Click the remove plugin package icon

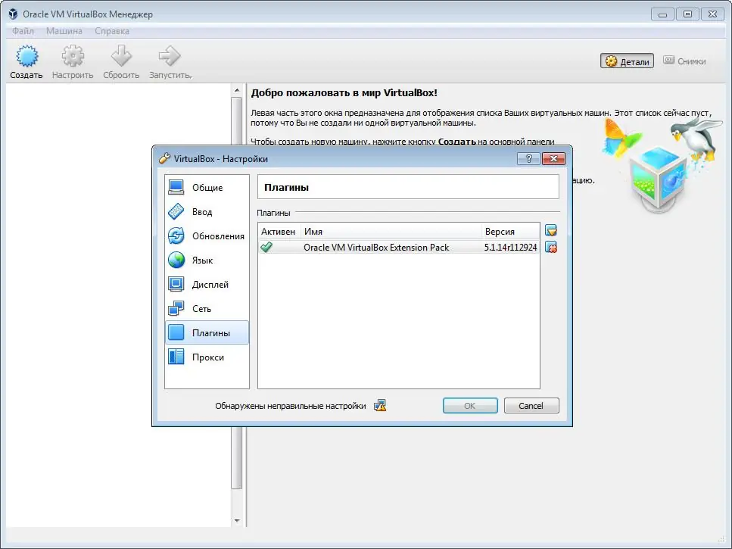tap(551, 248)
